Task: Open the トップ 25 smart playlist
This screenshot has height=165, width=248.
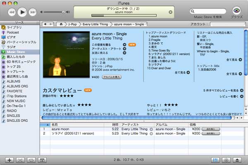Action: click(20, 66)
